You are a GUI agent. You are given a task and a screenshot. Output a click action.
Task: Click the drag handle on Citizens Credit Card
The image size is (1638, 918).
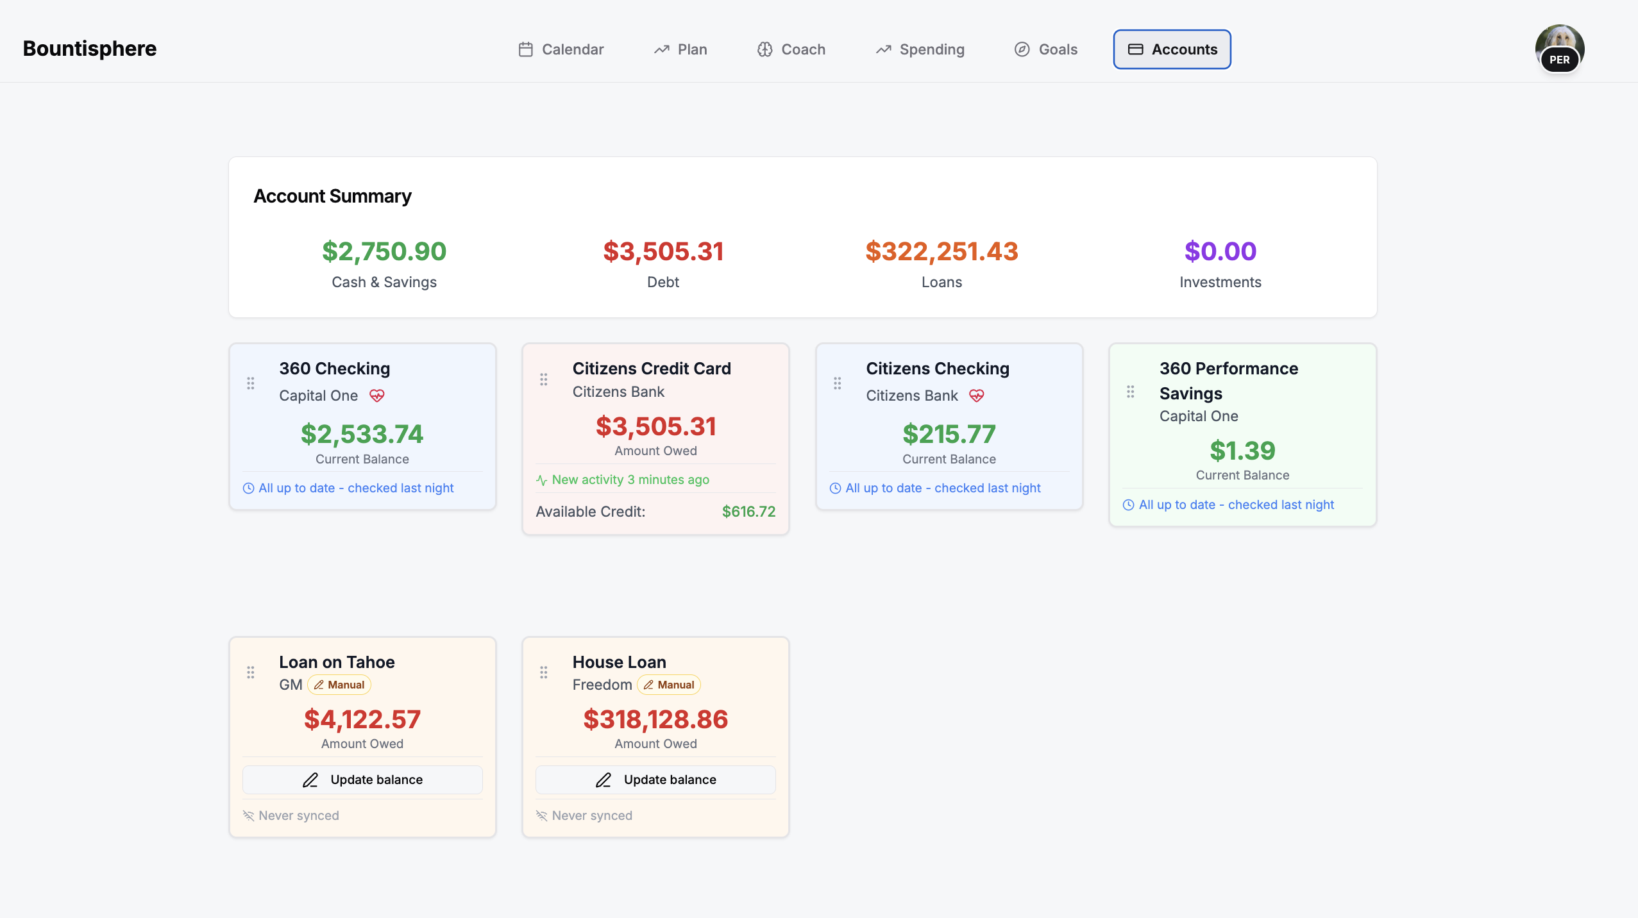pos(544,380)
